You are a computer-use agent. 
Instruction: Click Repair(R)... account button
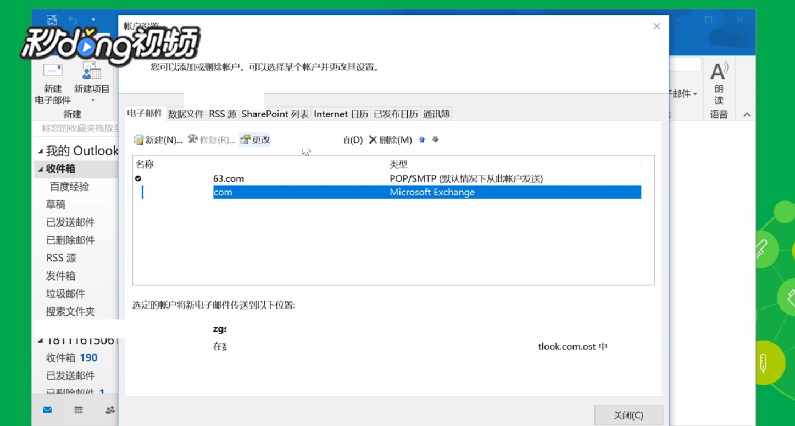tap(212, 140)
